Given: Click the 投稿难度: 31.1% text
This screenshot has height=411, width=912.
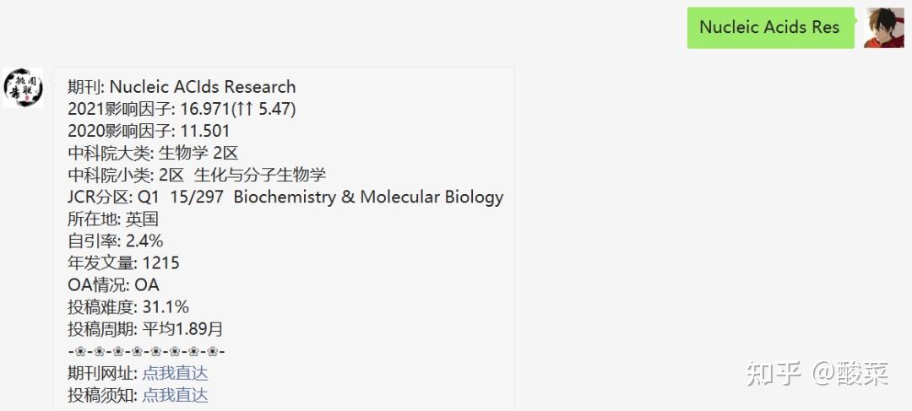Looking at the screenshot, I should click(x=128, y=306).
